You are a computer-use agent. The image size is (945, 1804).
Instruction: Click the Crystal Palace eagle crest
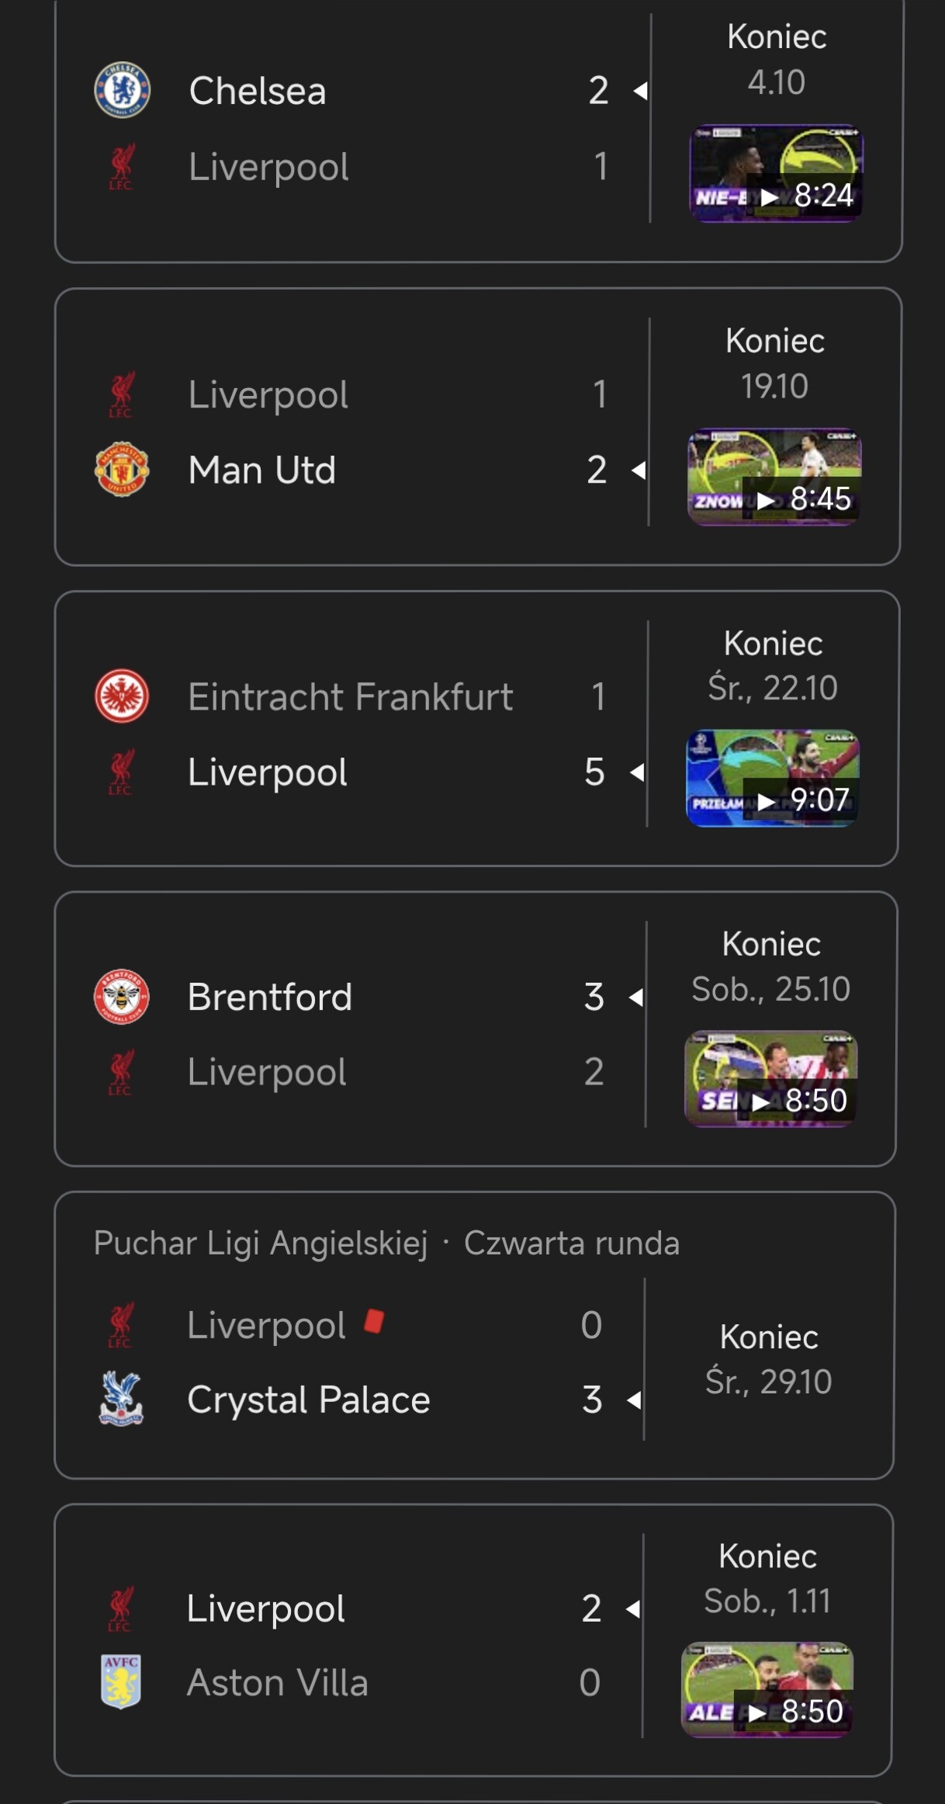[121, 1399]
